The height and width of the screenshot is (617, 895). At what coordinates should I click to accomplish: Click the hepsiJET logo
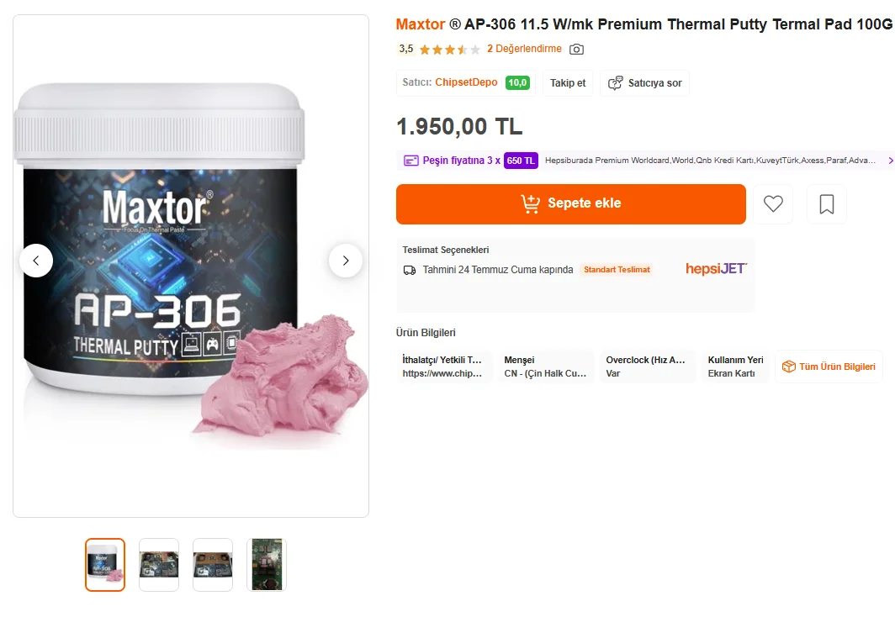(x=716, y=269)
